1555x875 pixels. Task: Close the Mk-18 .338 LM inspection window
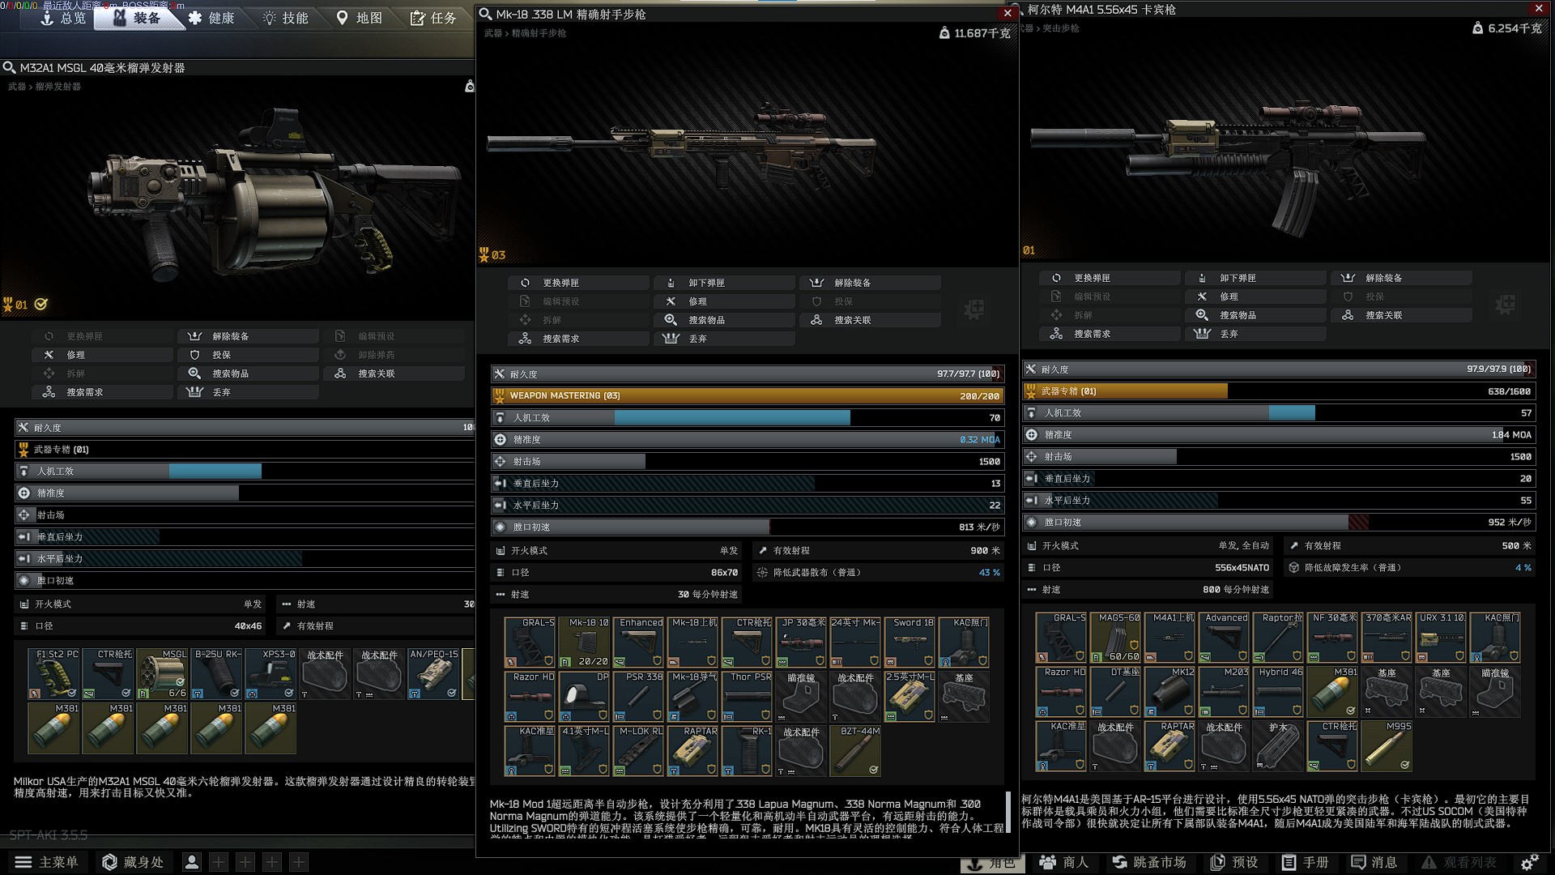point(1008,13)
